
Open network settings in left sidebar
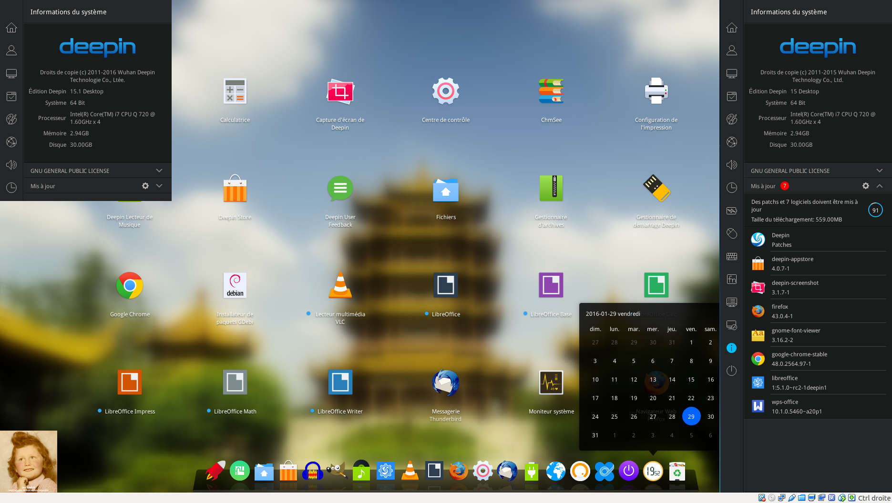[11, 142]
